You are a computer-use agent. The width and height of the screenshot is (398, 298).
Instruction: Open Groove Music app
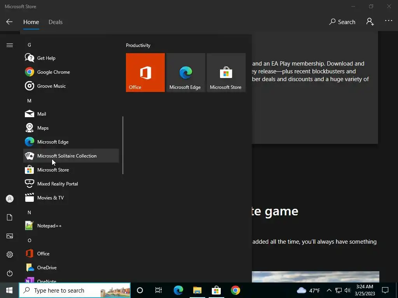tap(71, 86)
